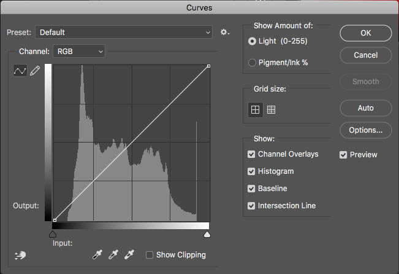
Task: Pick the black point eyedropper
Action: pyautogui.click(x=97, y=254)
